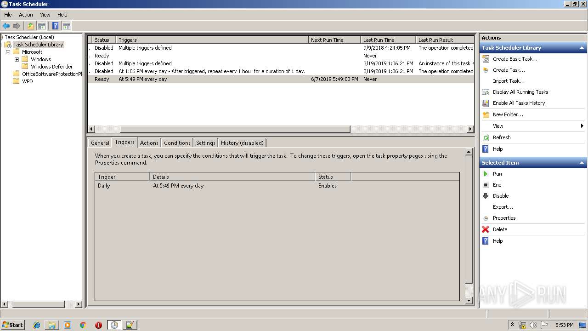Click Enable All Tasks History icon
Screen dimensions: 588x331
(x=486, y=103)
